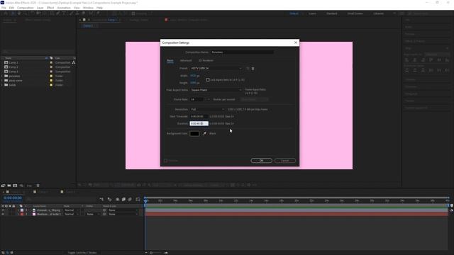Click the Duration field
The width and height of the screenshot is (454, 255).
click(199, 123)
